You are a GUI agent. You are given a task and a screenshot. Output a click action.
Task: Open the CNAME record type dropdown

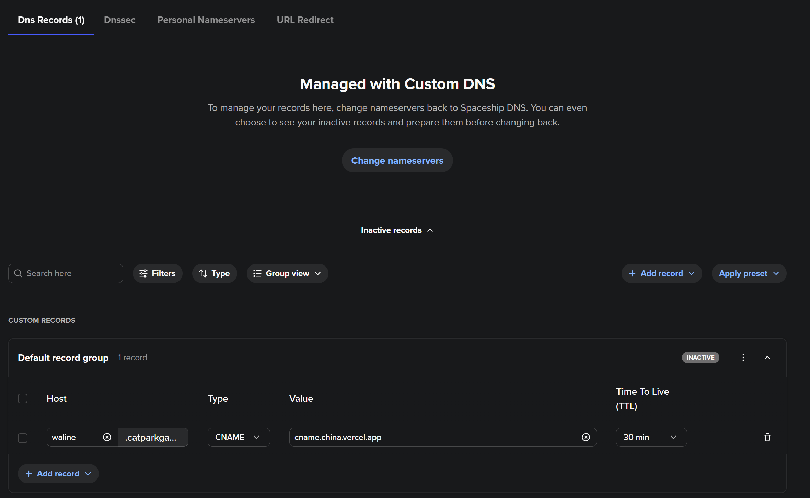pos(239,437)
